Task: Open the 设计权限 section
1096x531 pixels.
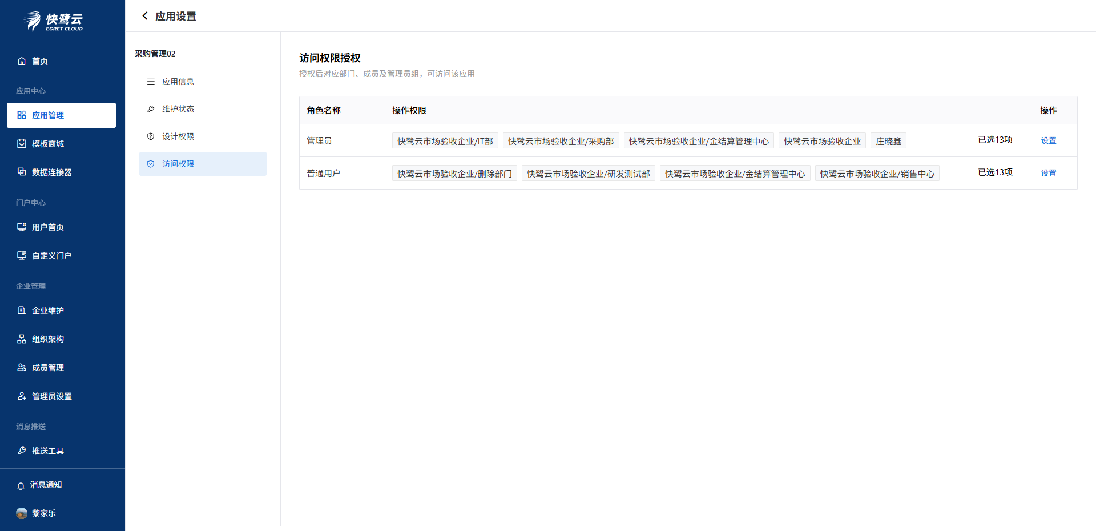Action: click(178, 136)
